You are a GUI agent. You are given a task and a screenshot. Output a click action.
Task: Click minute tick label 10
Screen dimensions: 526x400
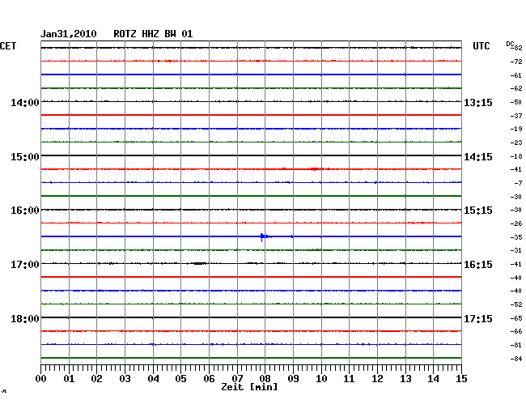321,378
